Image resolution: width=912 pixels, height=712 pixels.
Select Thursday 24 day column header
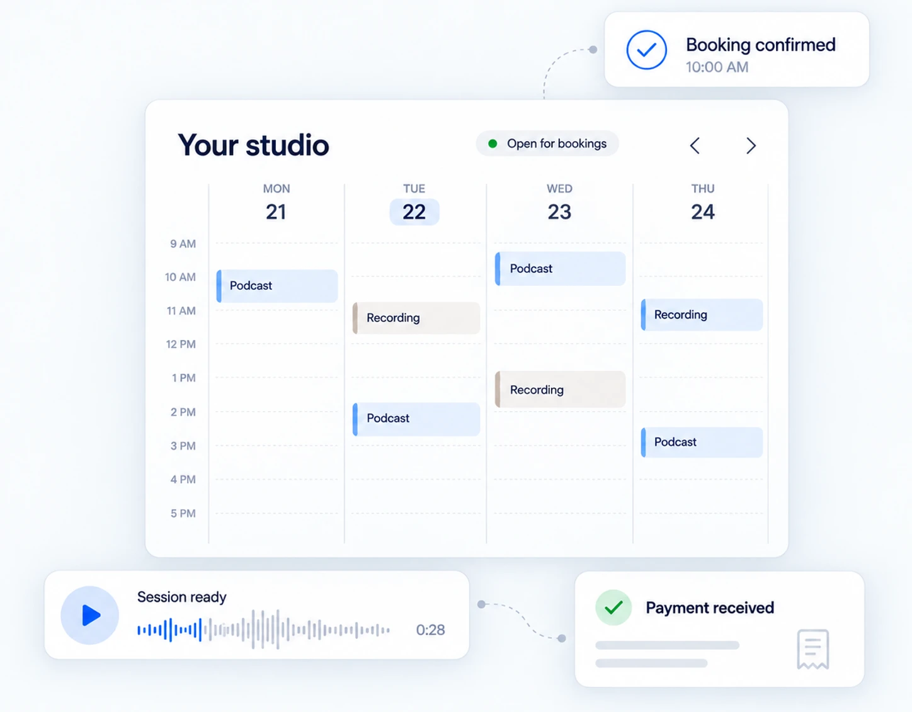(703, 204)
